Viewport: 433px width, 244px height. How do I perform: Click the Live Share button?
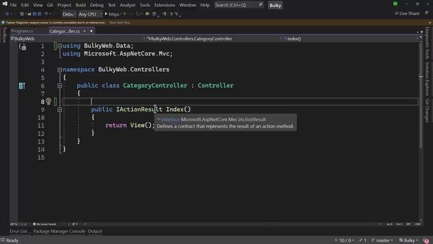[x=407, y=14]
